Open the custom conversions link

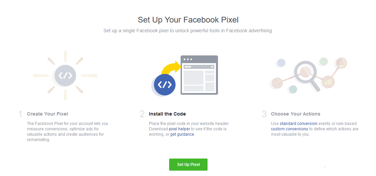point(289,129)
